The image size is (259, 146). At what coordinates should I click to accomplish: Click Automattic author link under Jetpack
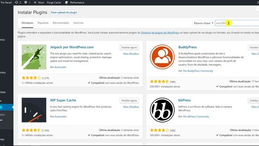coord(60,67)
